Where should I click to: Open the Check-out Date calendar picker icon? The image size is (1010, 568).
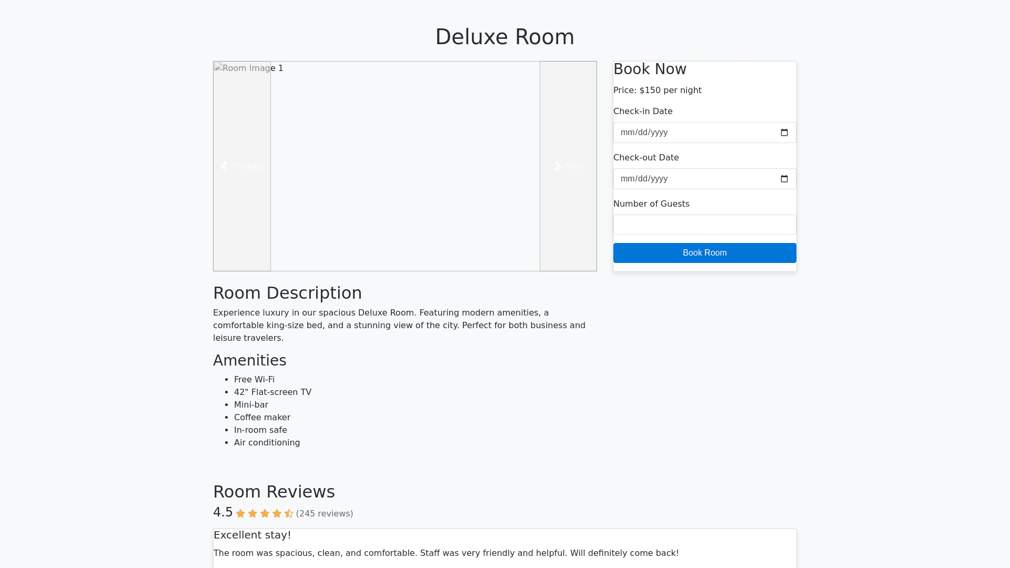784,179
